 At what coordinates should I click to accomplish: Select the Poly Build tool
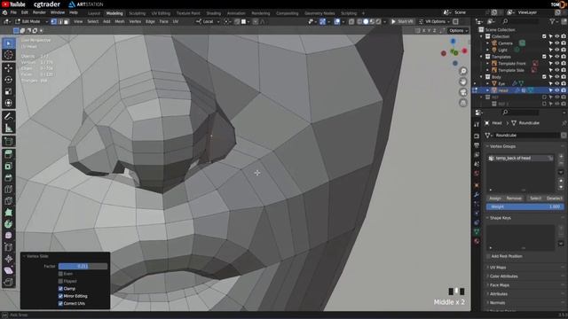click(8, 213)
